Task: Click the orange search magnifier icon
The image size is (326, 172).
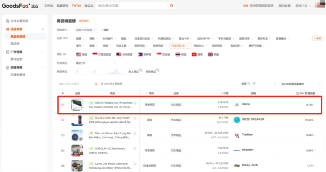Action: (x=172, y=6)
